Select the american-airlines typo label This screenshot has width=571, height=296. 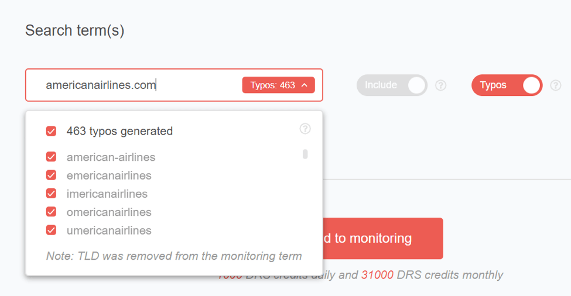[111, 157]
